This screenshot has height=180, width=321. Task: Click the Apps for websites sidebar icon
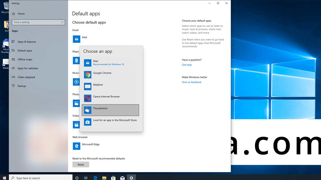tap(13, 68)
